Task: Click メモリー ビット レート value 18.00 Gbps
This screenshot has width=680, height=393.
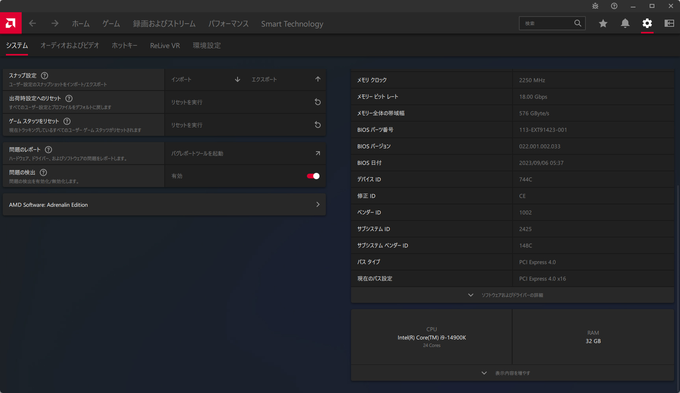Action: coord(533,97)
